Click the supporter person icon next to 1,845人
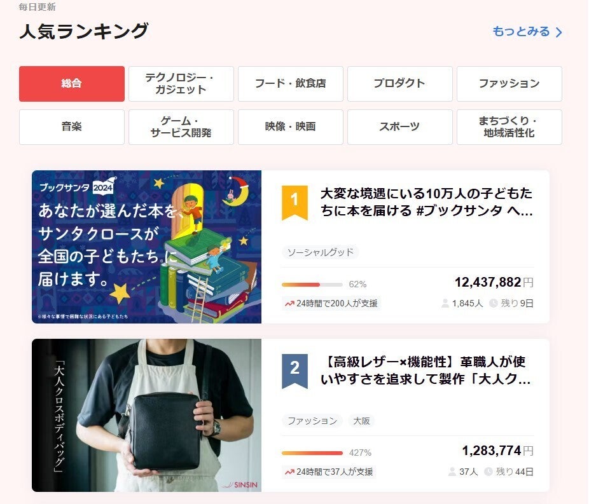The width and height of the screenshot is (589, 504). (445, 303)
